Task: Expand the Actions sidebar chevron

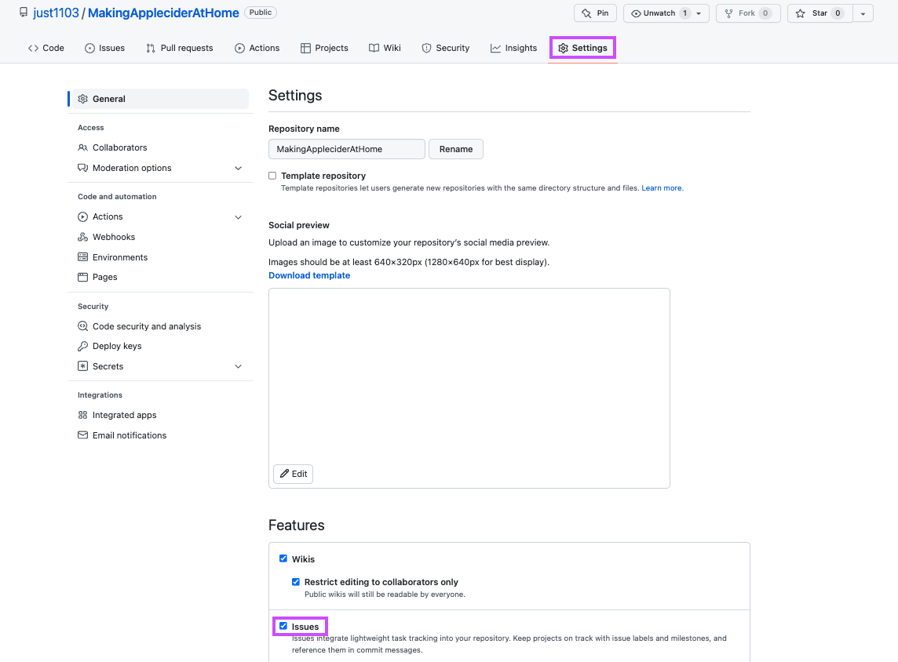Action: click(239, 216)
